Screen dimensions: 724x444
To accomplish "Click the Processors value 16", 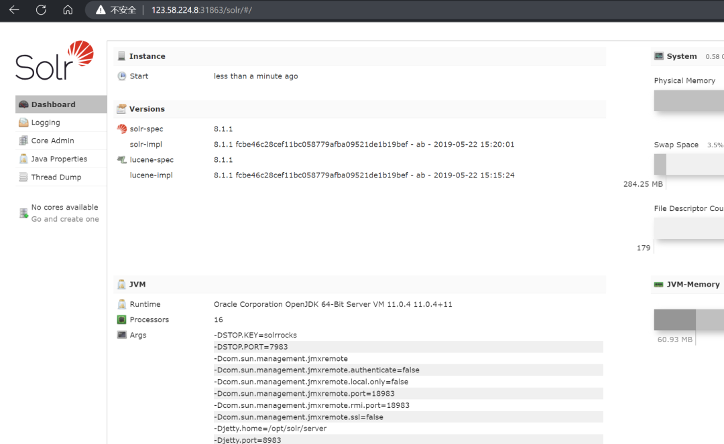I will [x=219, y=319].
